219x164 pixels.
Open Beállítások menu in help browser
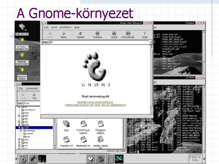(x=66, y=27)
